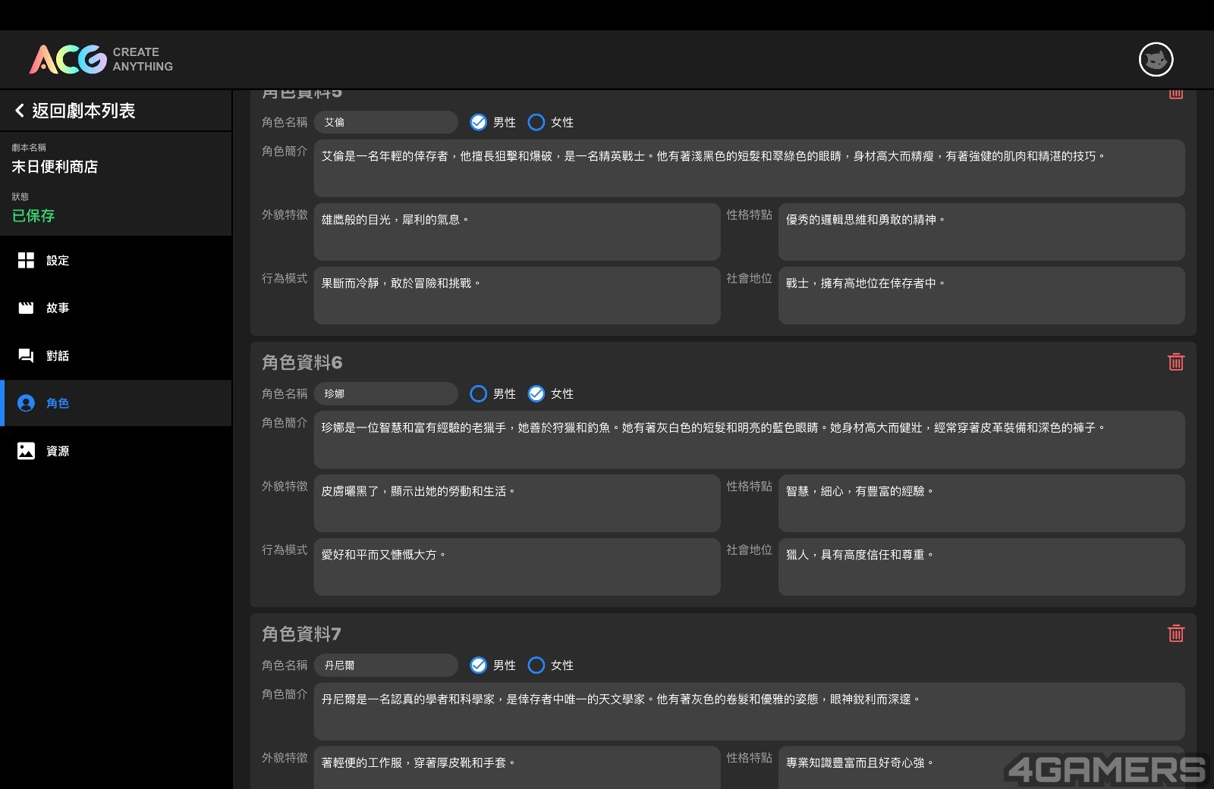
Task: Click 艾倫's 角色簡介 description text box
Action: pyautogui.click(x=749, y=168)
